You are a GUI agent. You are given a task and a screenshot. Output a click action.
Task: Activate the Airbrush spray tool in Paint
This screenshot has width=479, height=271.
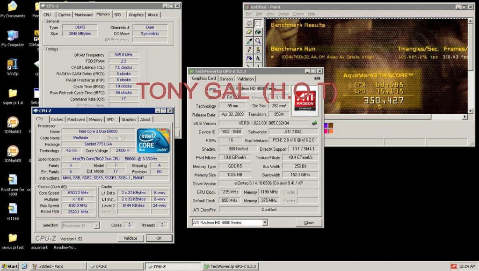tap(250, 58)
